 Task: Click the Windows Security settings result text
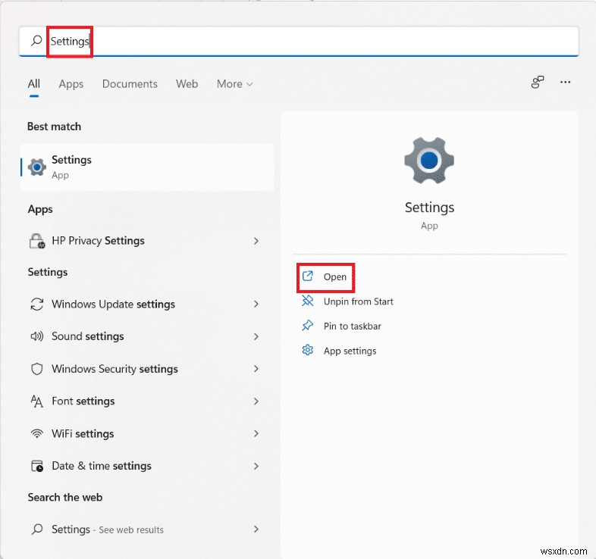(x=114, y=369)
